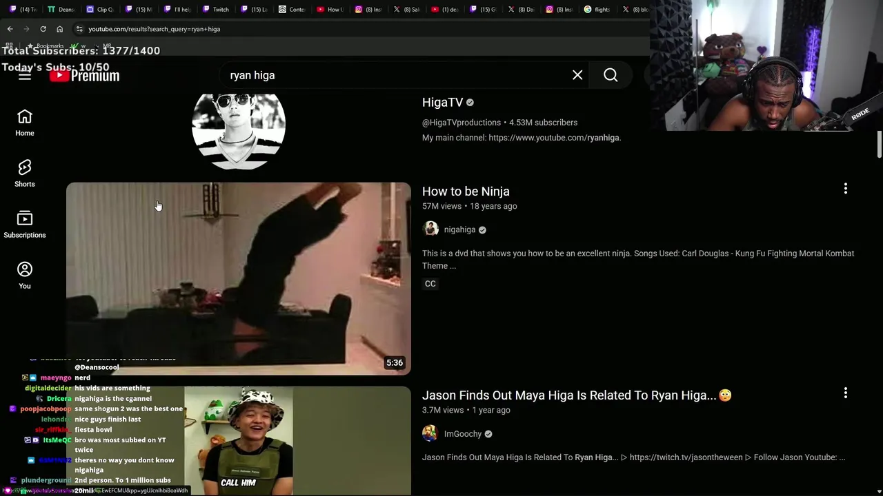This screenshot has height=496, width=883.
Task: Click the nigahiga channel avatar
Action: tap(430, 229)
